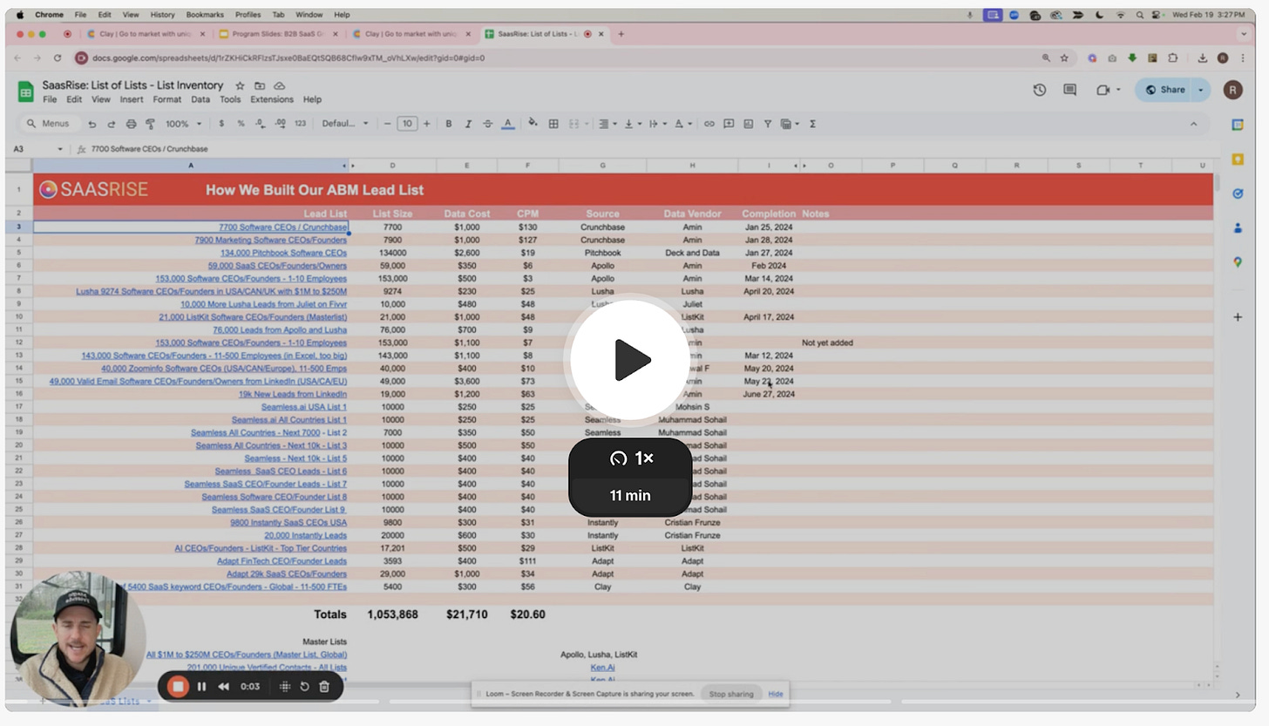This screenshot has height=726, width=1269.
Task: Insert a comment from toolbar
Action: pos(729,124)
